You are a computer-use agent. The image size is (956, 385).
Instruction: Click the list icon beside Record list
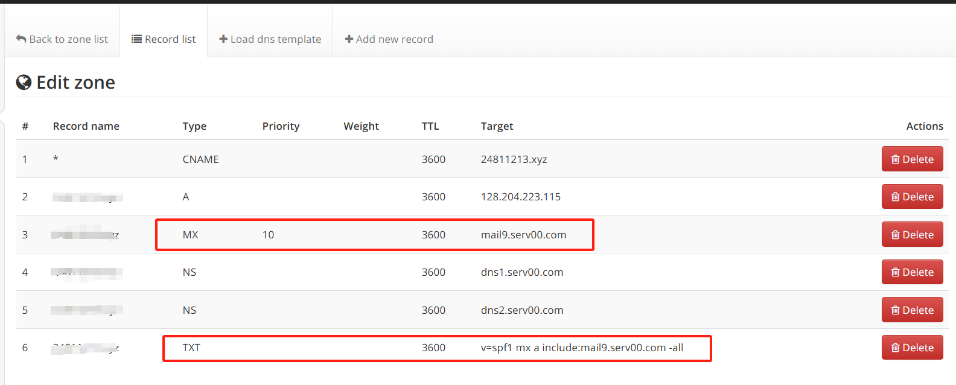(137, 39)
